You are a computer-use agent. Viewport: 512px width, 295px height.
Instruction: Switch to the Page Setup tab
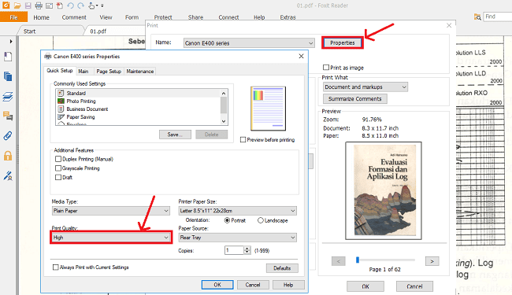[x=109, y=71]
